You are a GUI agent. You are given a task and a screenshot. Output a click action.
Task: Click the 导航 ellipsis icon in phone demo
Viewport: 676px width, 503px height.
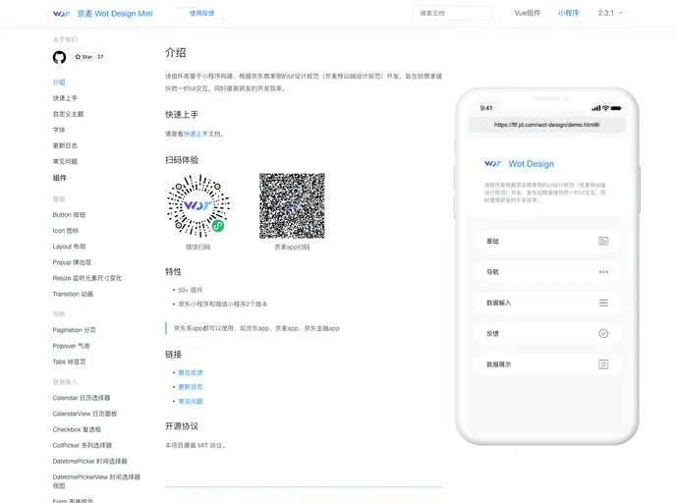603,272
